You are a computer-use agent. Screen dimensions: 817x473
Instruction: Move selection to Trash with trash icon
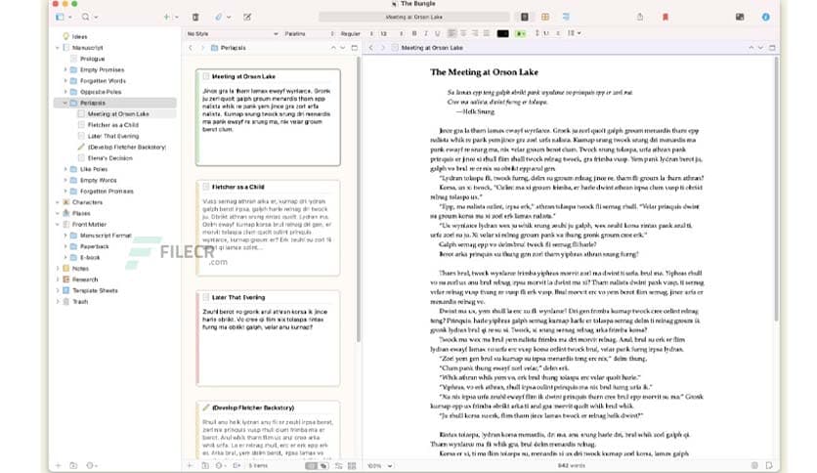[195, 18]
